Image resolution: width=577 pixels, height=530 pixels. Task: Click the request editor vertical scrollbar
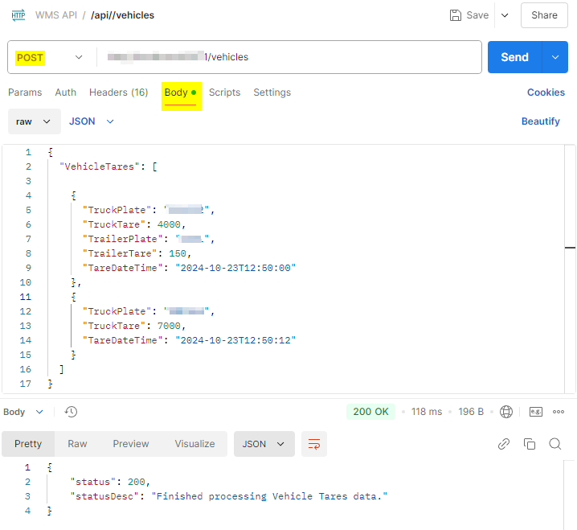tap(570, 269)
